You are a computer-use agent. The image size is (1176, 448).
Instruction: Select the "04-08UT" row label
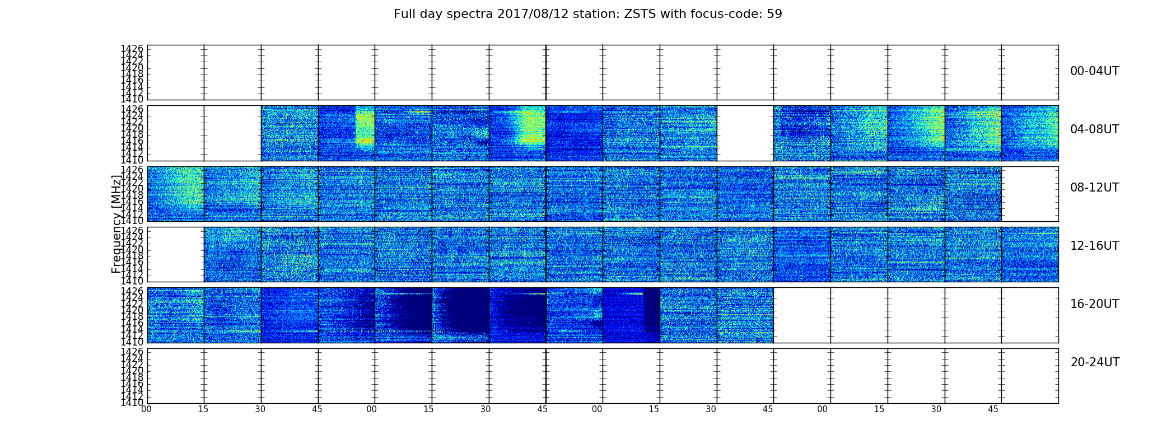[x=1094, y=129]
